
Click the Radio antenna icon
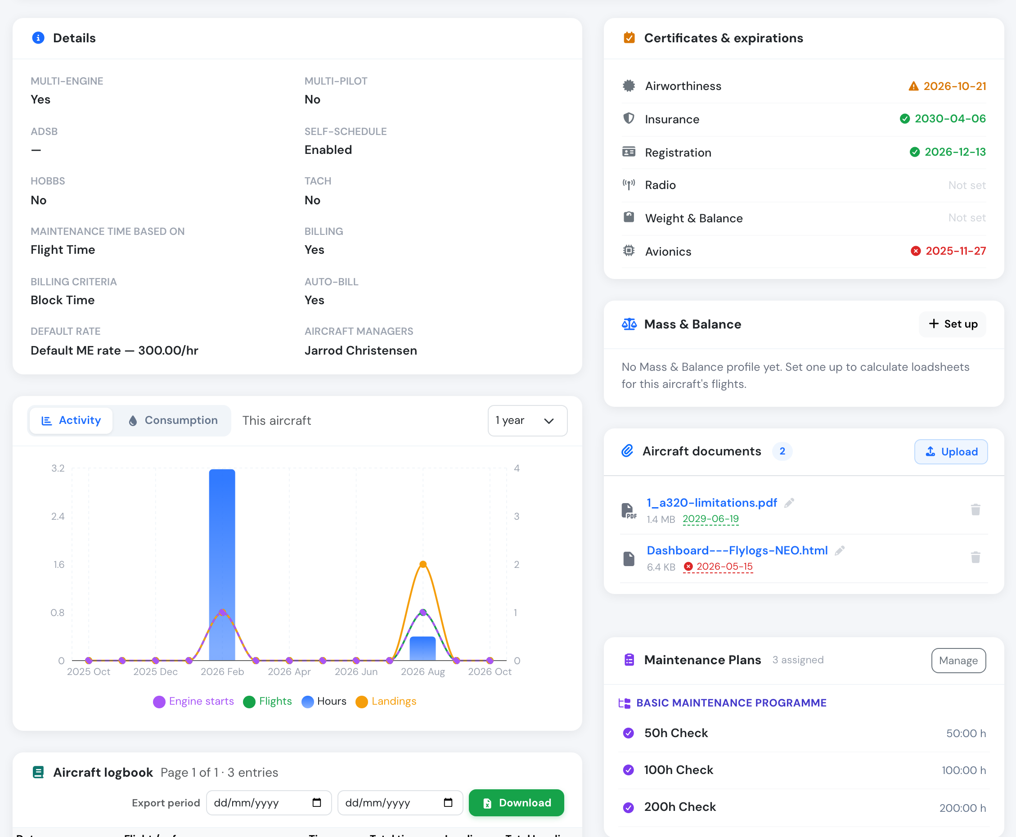click(629, 184)
